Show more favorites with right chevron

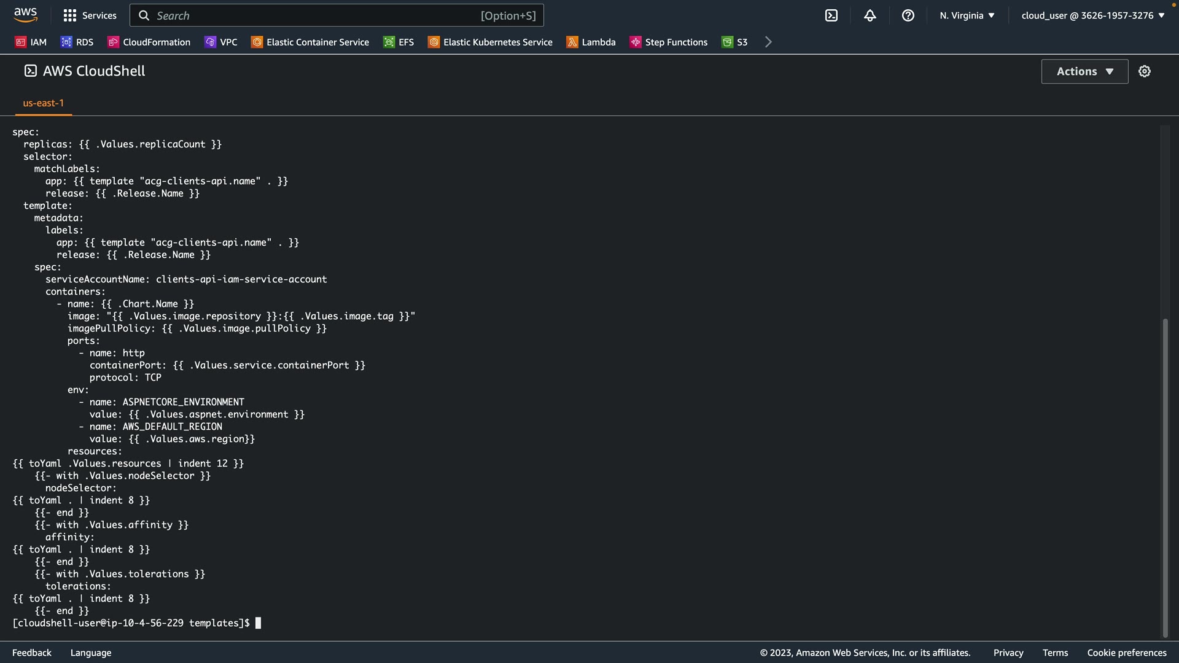pos(768,42)
